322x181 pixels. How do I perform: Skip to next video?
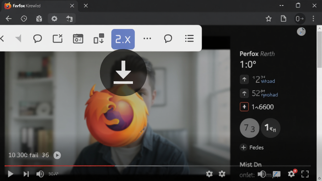26,174
